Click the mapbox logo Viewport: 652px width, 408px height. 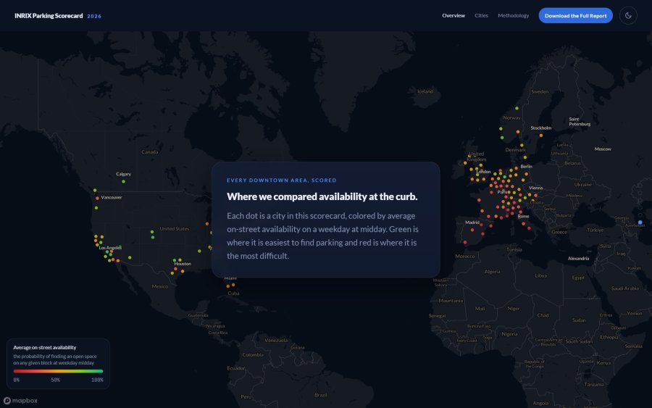click(x=20, y=401)
